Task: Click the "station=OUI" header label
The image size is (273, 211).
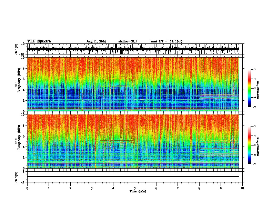Action: 128,41
